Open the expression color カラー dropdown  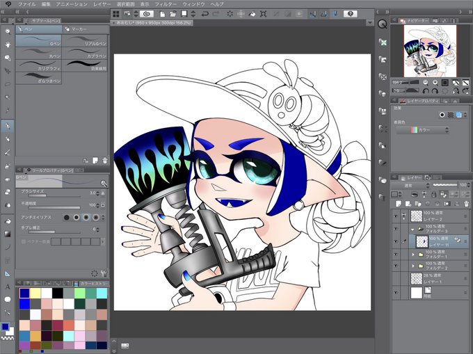[423, 130]
